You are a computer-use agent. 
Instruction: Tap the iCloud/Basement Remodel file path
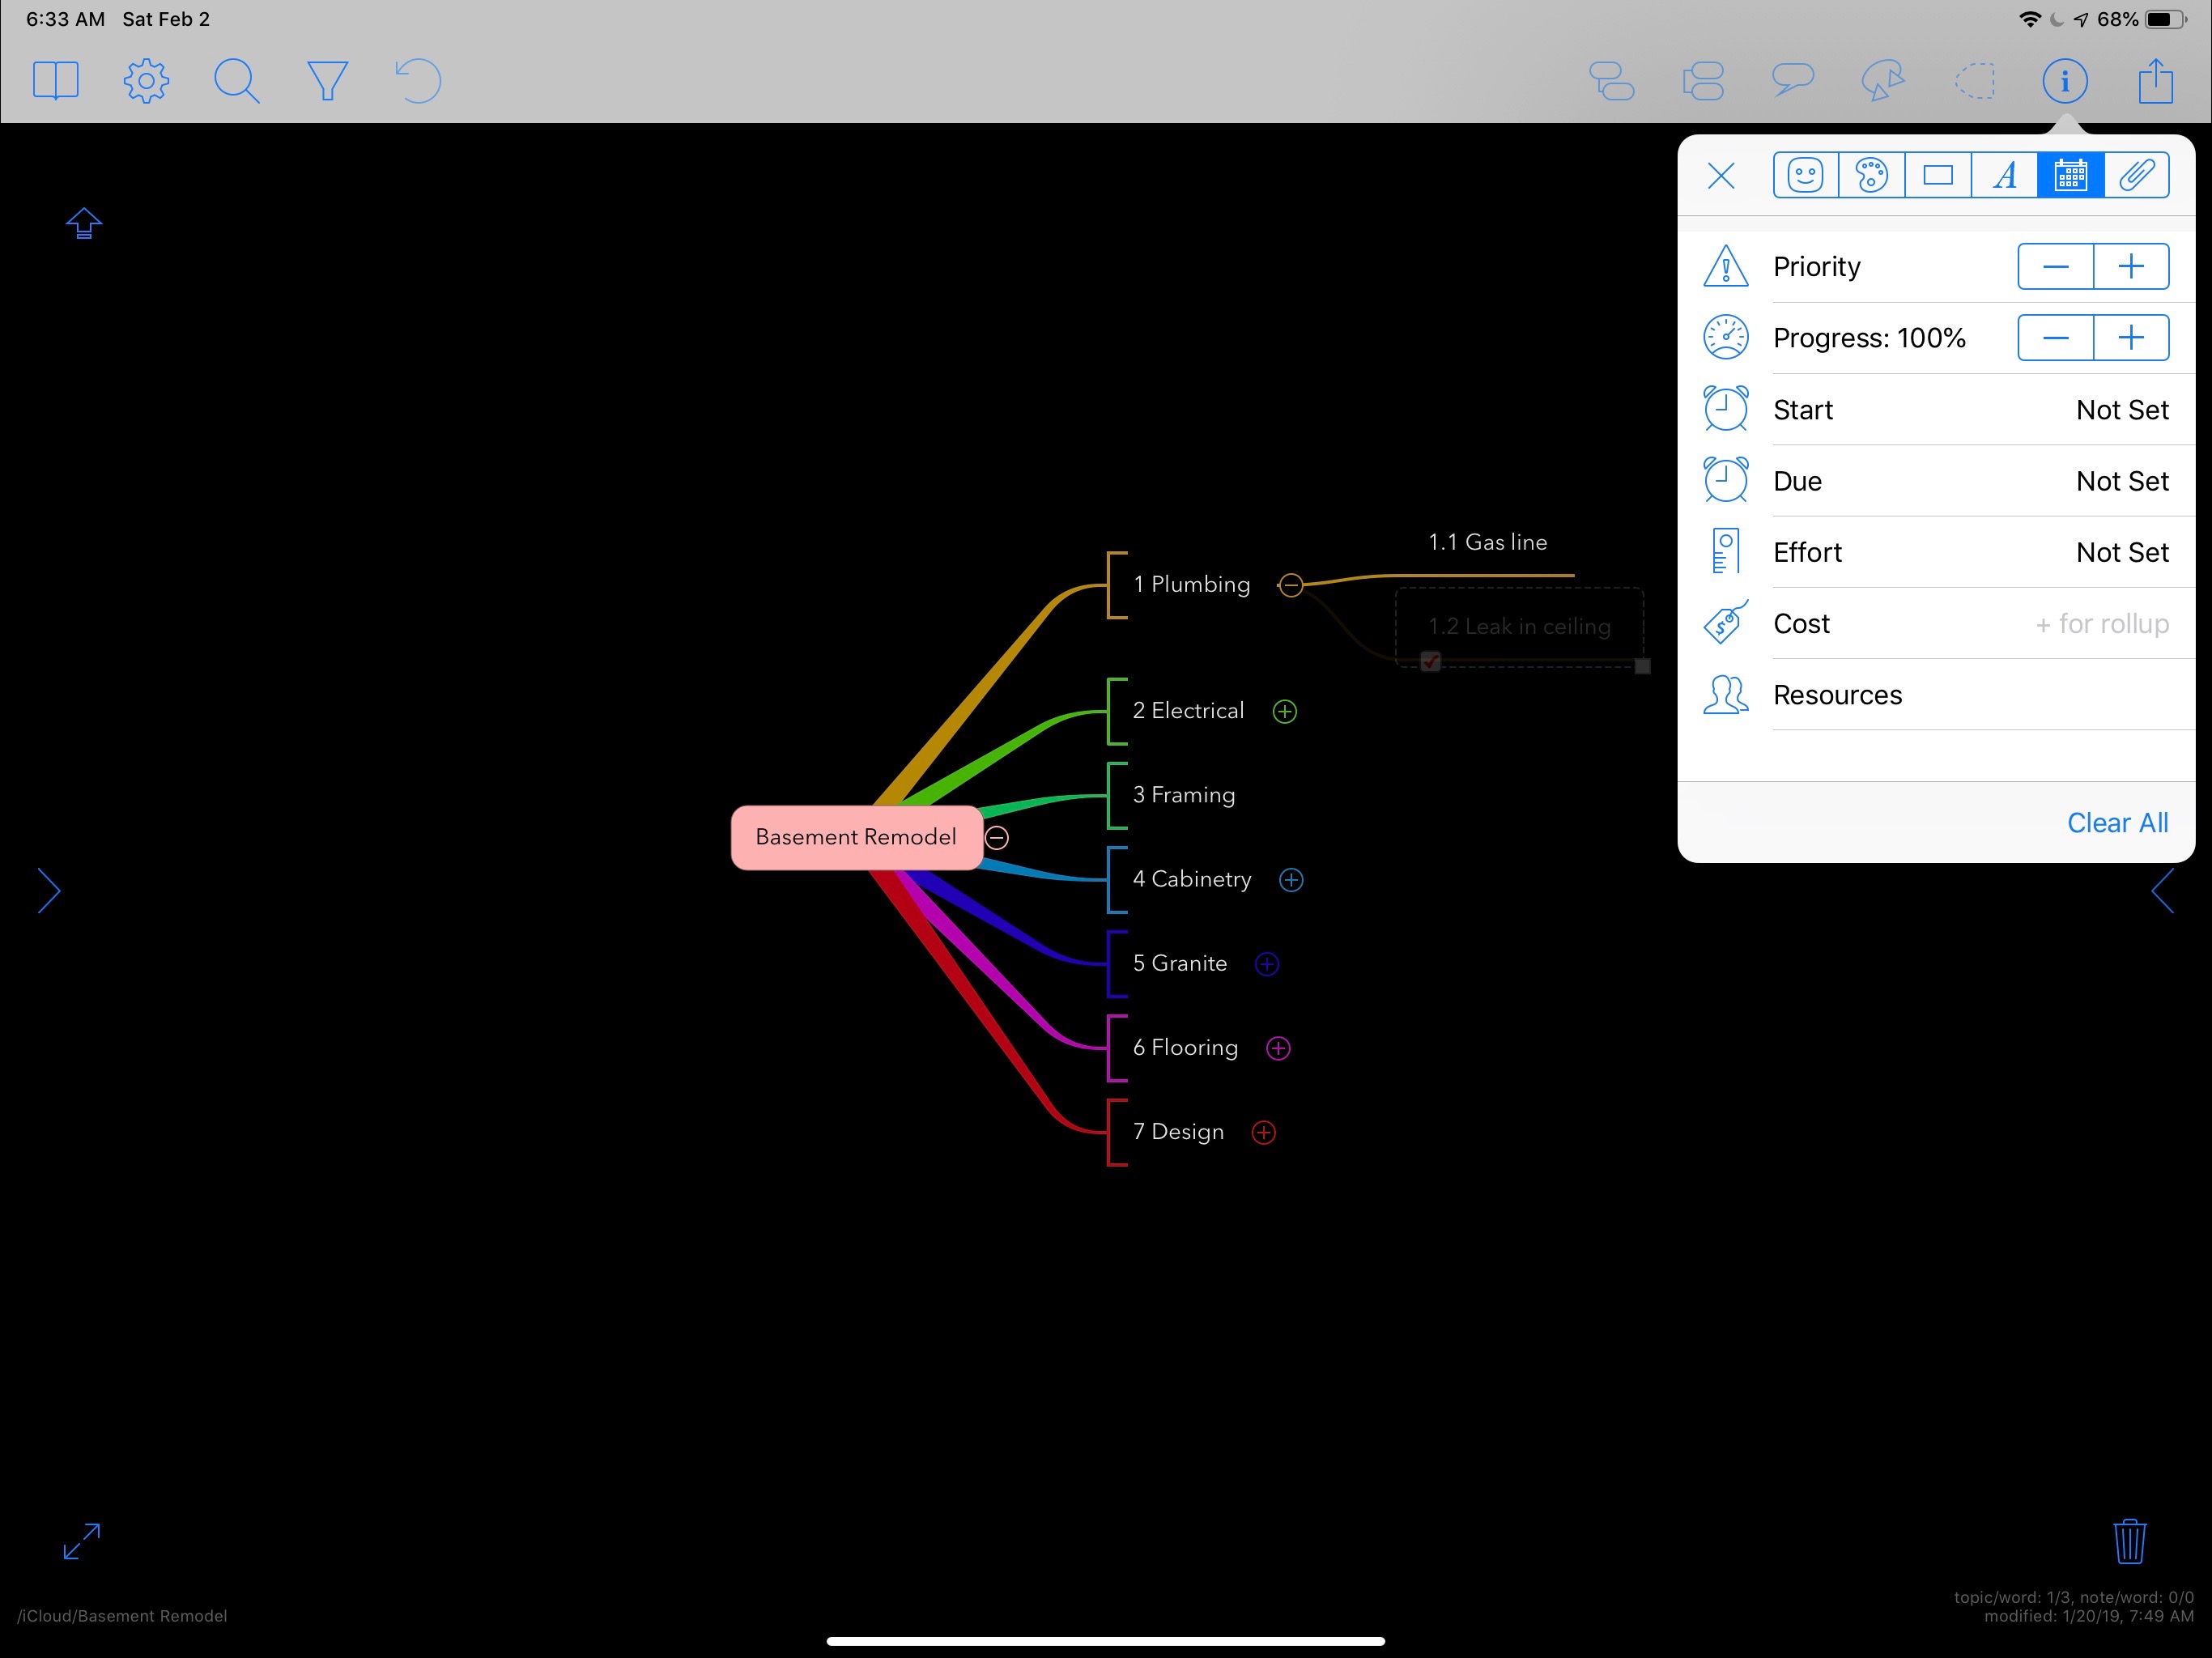122,1616
